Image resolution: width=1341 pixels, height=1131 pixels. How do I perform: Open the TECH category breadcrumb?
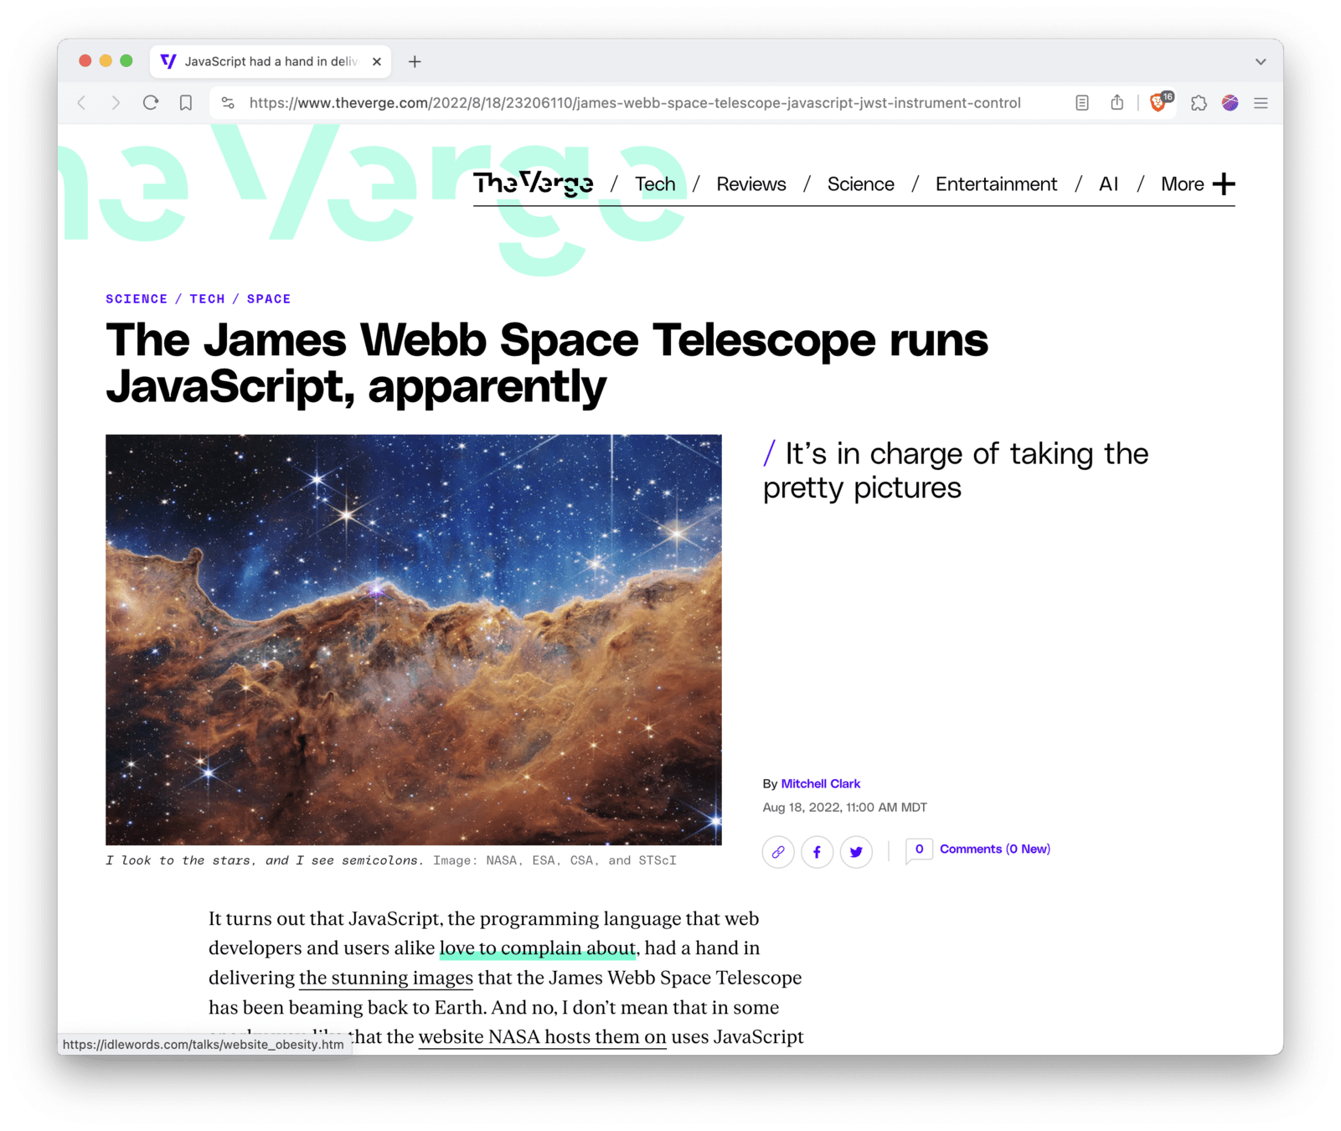click(x=207, y=299)
